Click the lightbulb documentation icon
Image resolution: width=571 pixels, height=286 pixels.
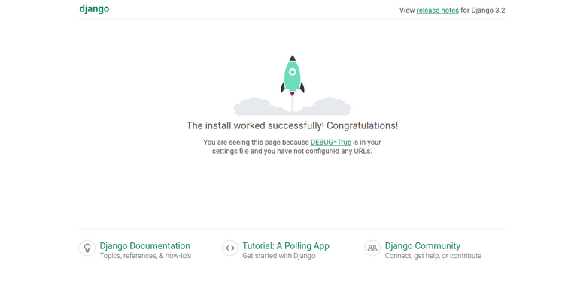point(87,248)
